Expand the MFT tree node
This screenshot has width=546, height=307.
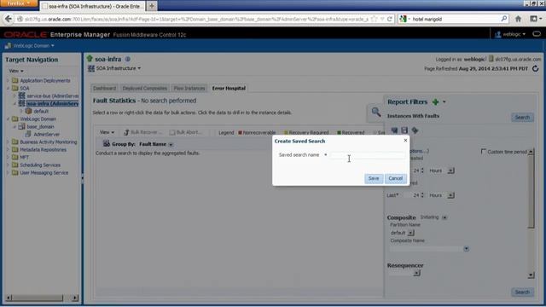(x=8, y=157)
